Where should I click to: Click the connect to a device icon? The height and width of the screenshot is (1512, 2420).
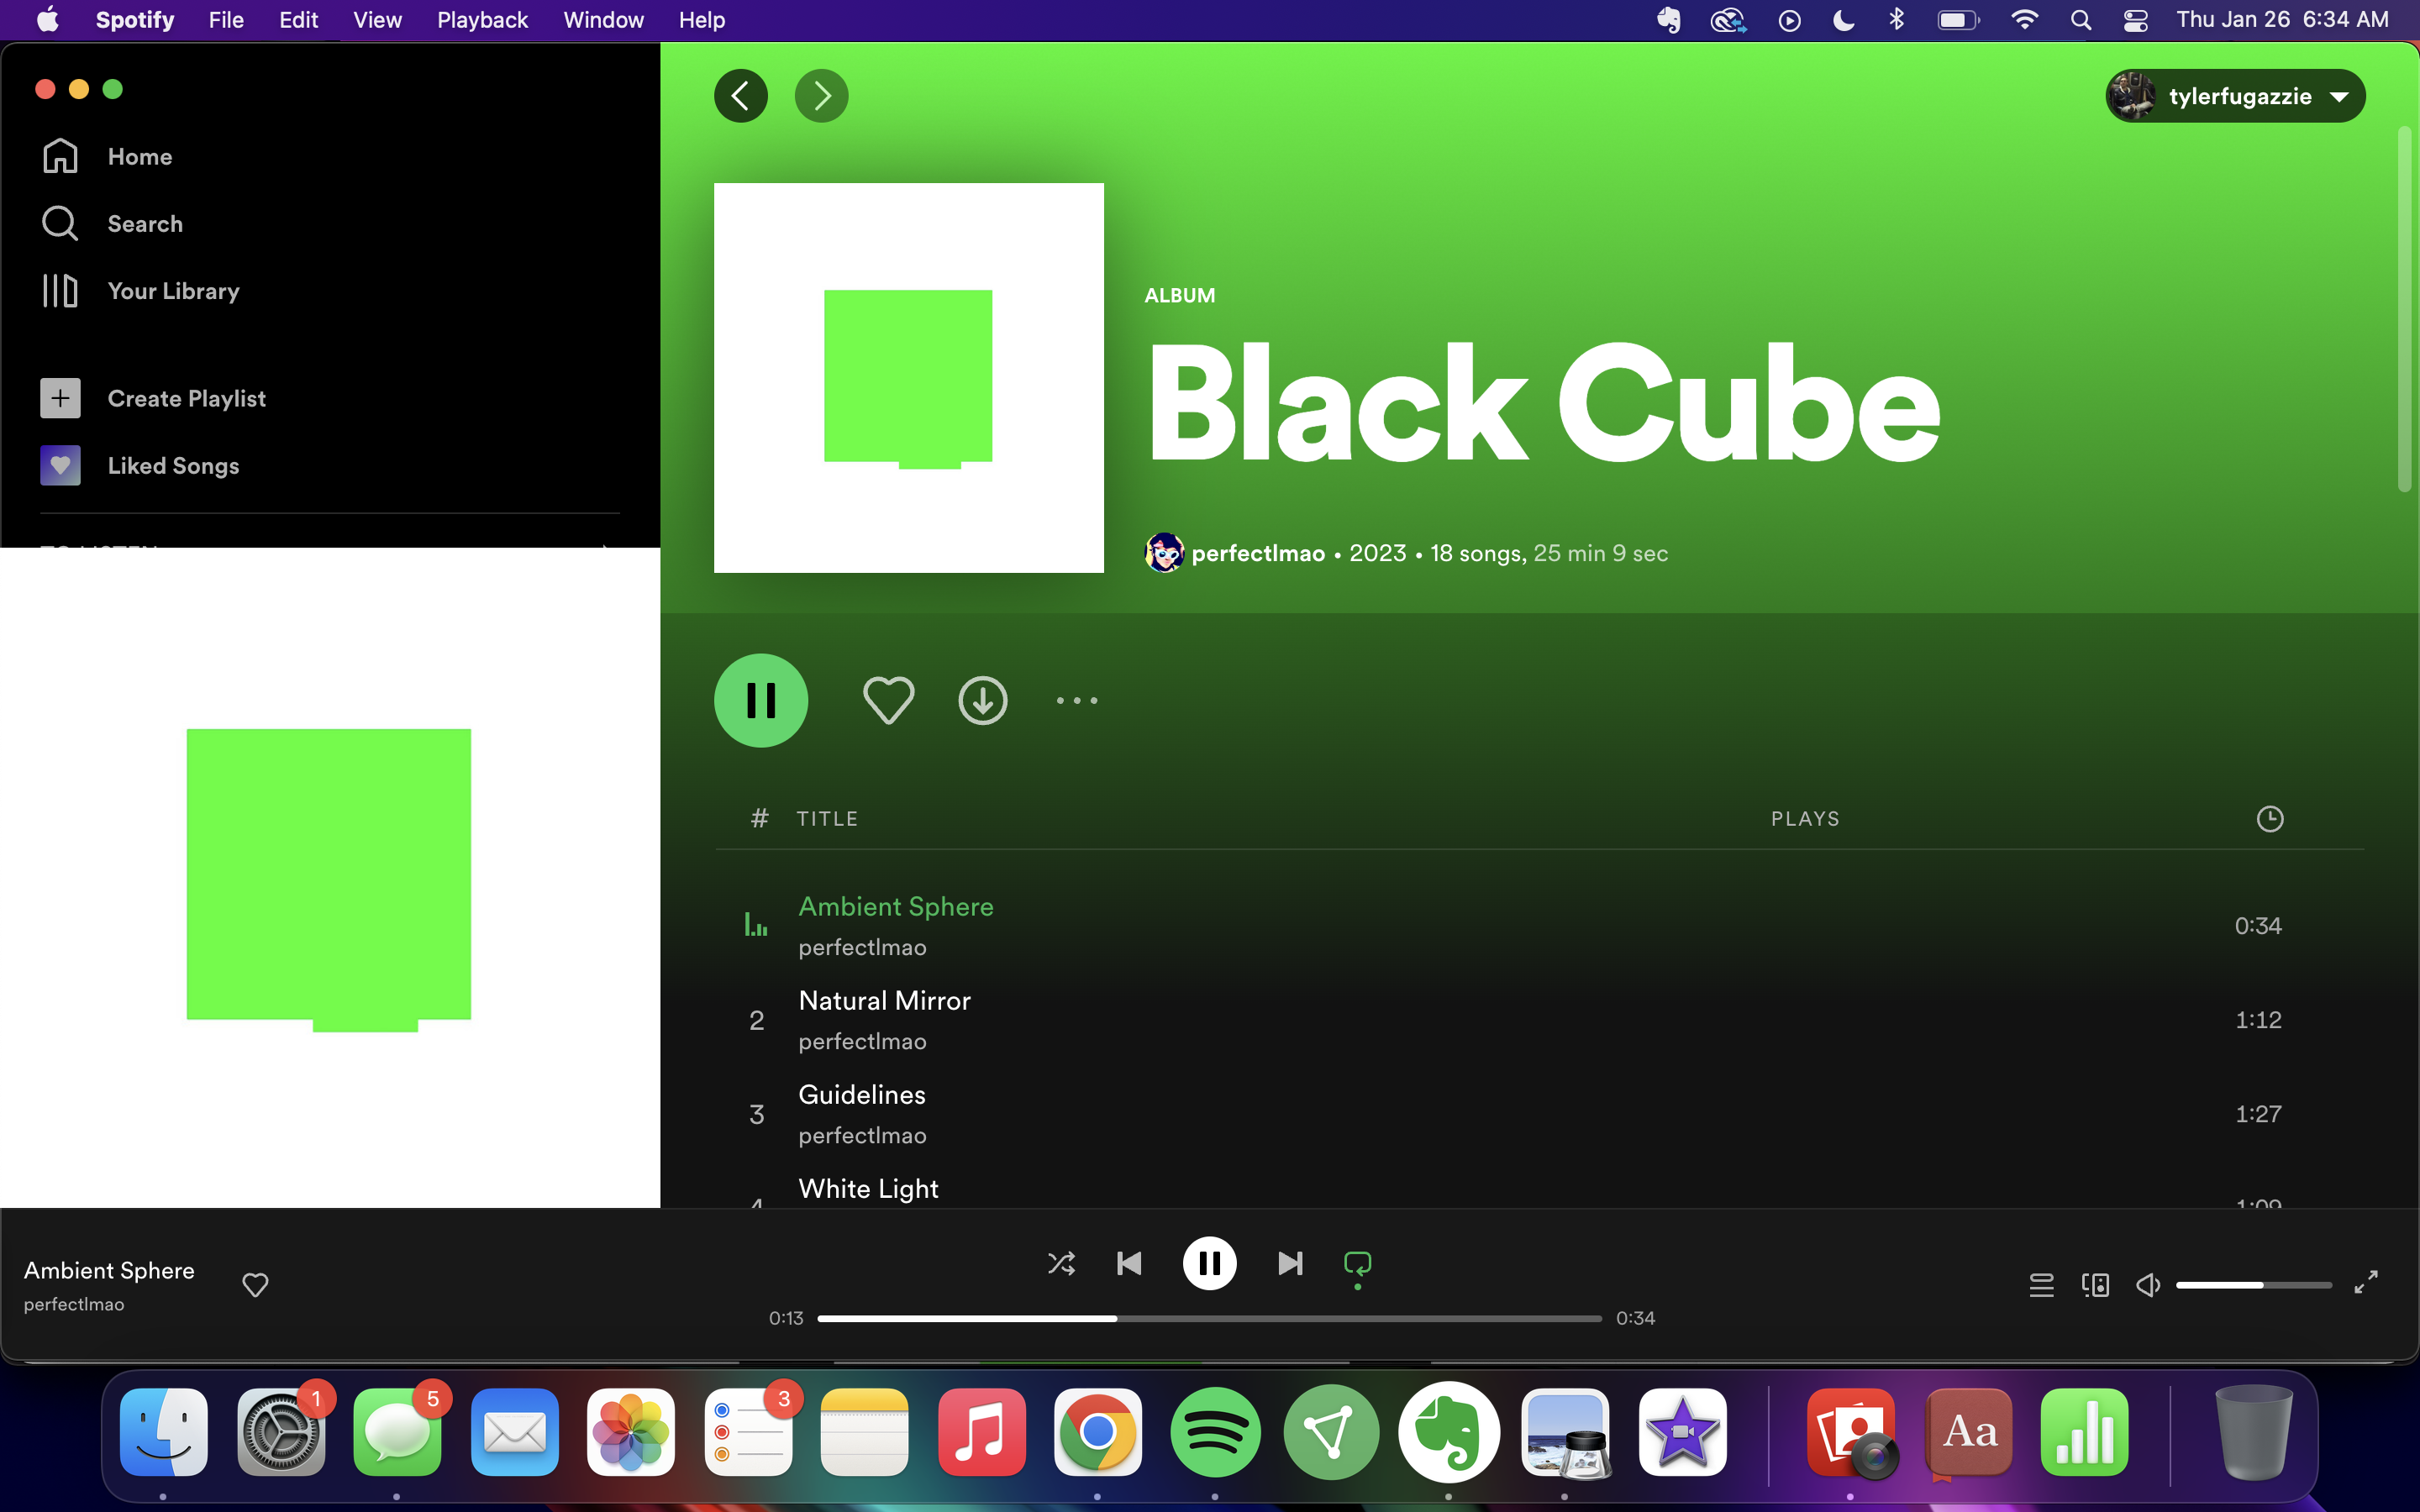click(x=2095, y=1285)
